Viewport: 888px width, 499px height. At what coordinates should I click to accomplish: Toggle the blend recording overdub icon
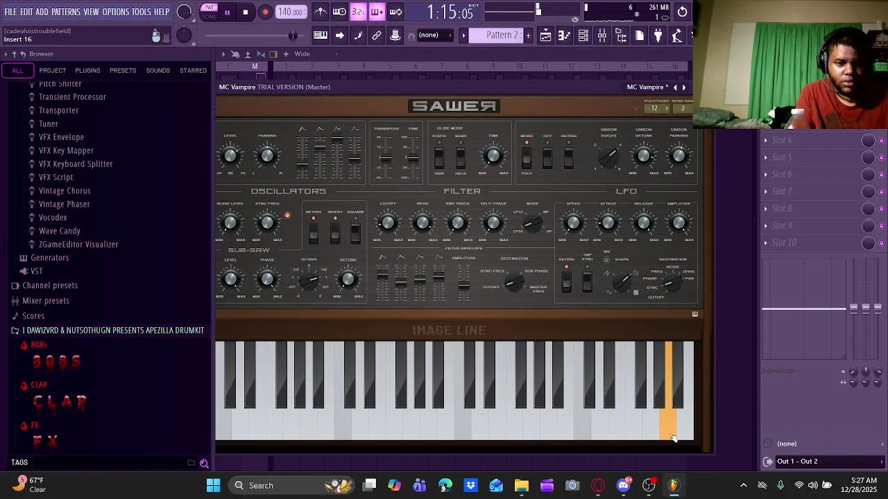377,12
